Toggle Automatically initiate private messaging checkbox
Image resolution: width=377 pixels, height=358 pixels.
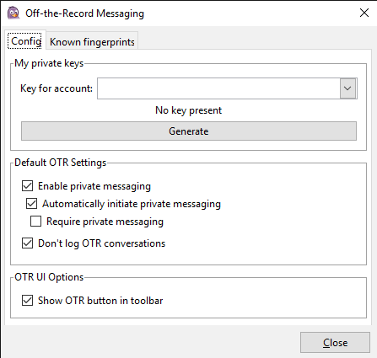click(x=31, y=204)
